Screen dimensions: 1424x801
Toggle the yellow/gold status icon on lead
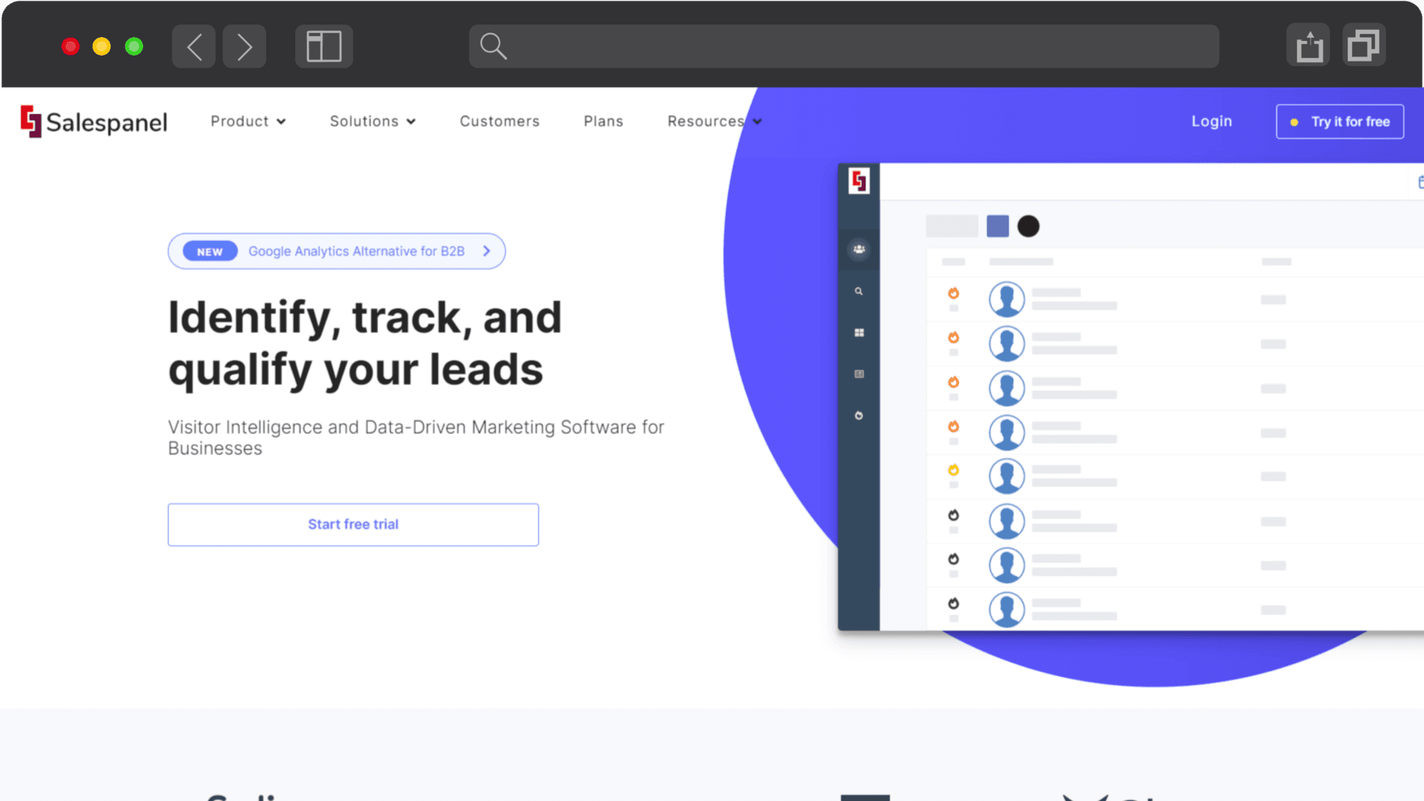[x=952, y=470]
